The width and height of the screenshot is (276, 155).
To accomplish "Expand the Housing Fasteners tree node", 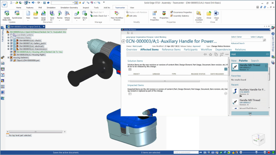I will pos(8,57).
